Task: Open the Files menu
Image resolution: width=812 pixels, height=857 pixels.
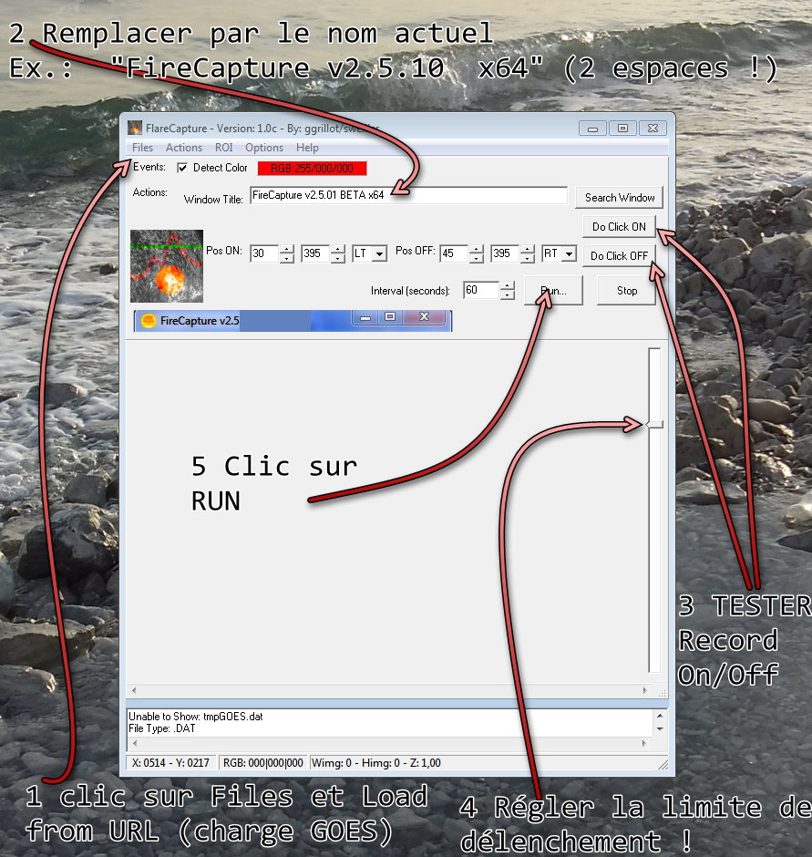Action: click(x=142, y=148)
